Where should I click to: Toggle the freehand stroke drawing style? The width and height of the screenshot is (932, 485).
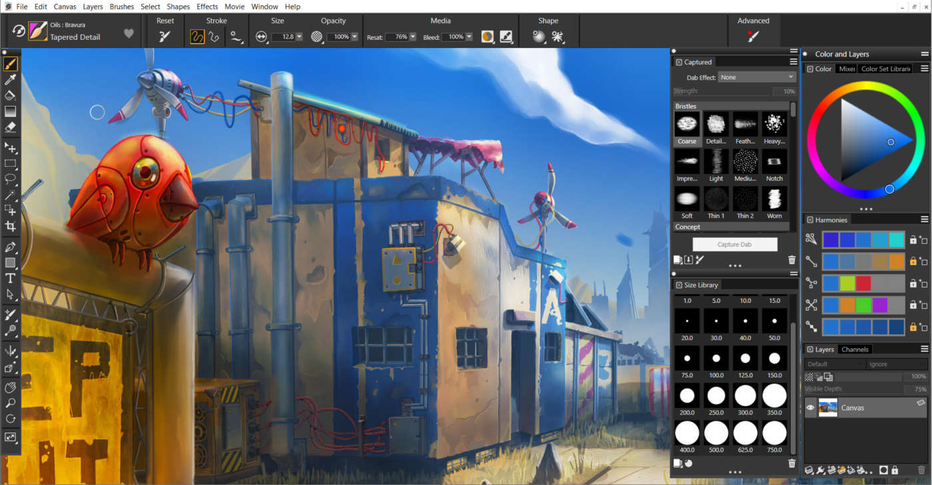coord(197,37)
